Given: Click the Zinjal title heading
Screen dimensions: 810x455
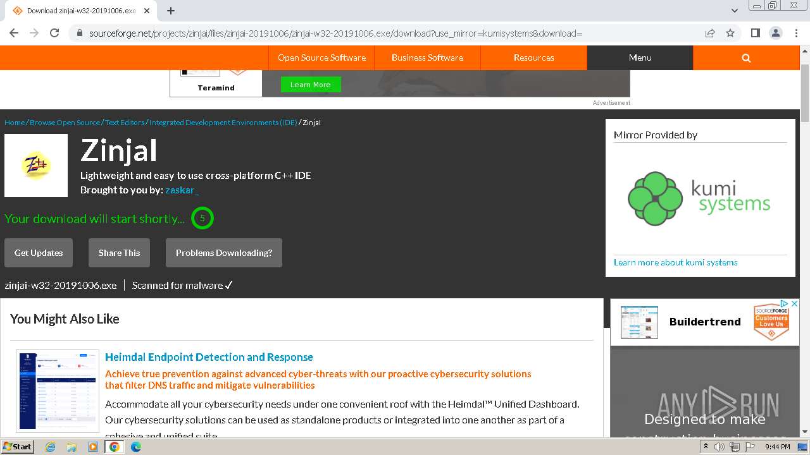Looking at the screenshot, I should [119, 150].
